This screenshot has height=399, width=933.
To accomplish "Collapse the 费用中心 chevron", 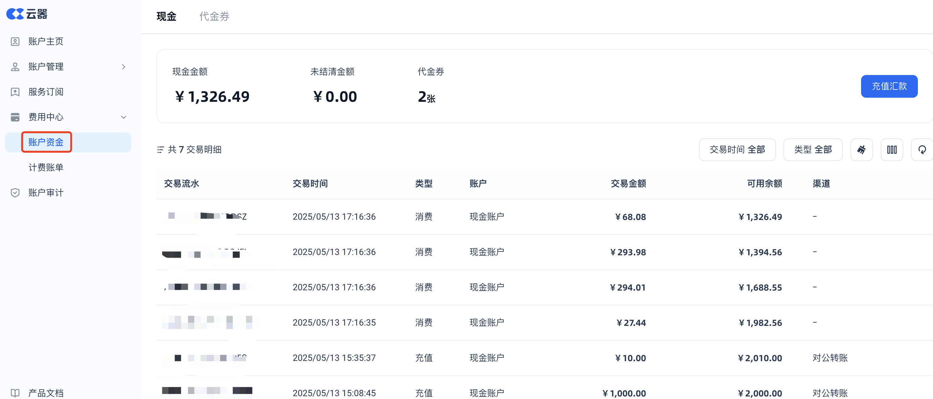I will (x=124, y=117).
